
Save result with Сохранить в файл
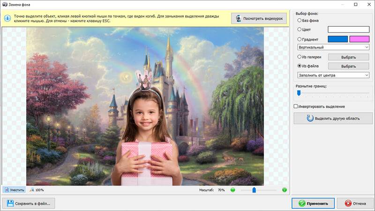[29, 203]
